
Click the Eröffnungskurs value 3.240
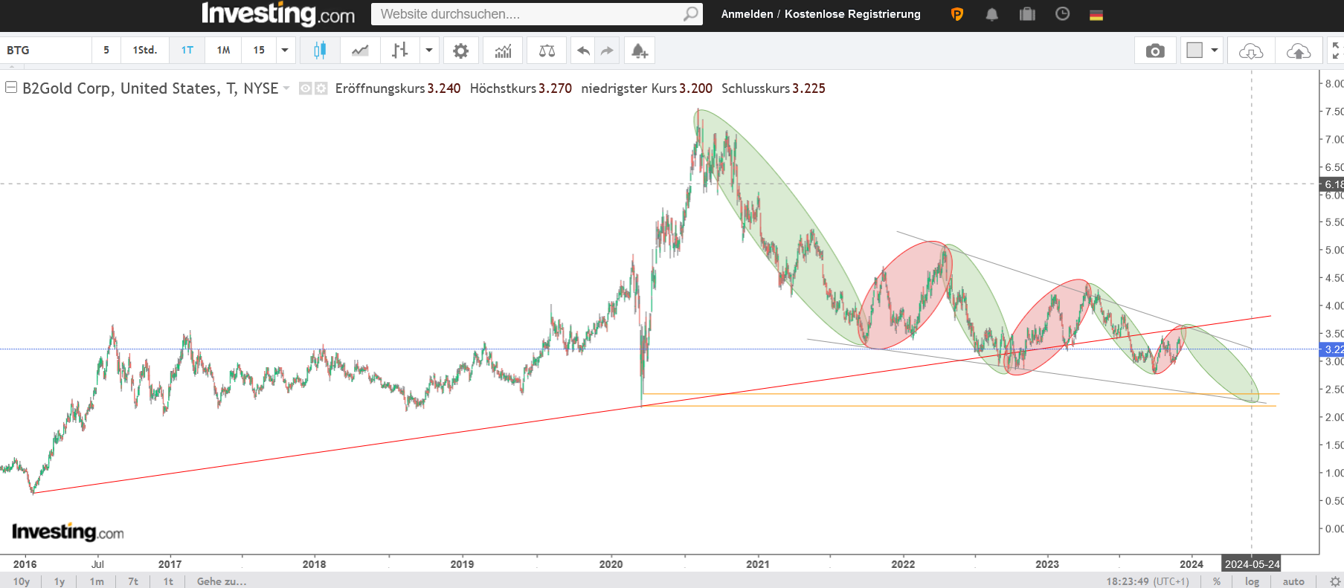coord(444,88)
